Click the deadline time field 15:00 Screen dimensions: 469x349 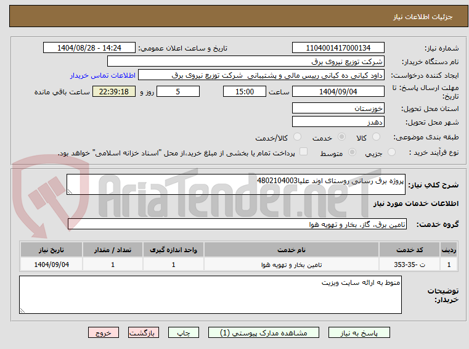(x=245, y=91)
